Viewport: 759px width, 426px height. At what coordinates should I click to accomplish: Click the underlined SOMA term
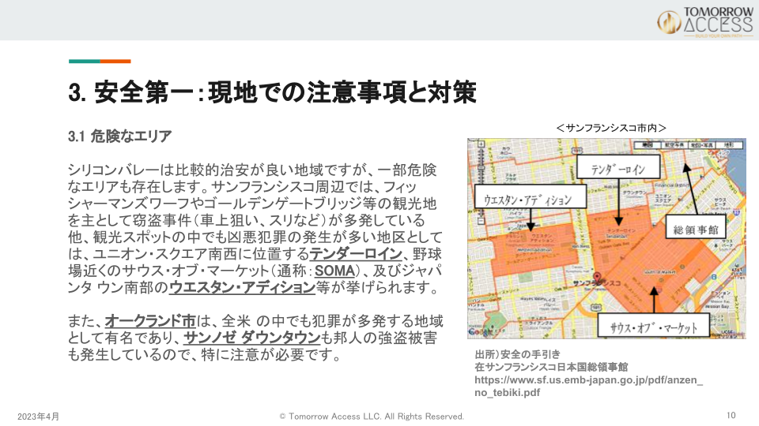pyautogui.click(x=334, y=271)
